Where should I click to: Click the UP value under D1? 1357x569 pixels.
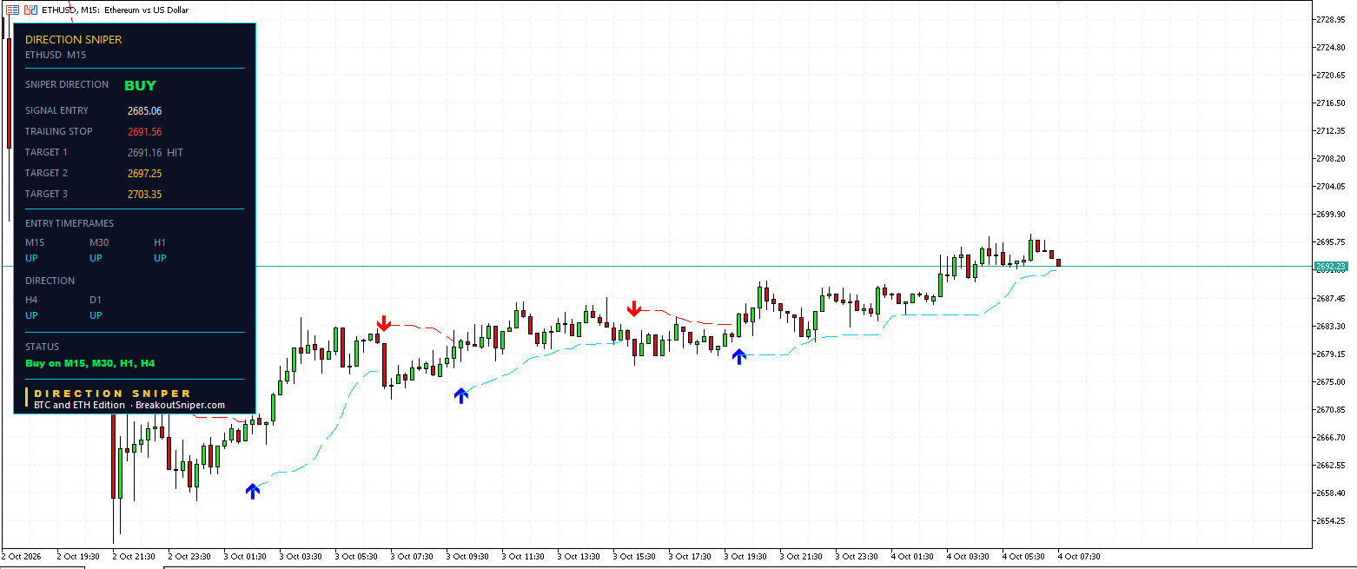tap(96, 315)
